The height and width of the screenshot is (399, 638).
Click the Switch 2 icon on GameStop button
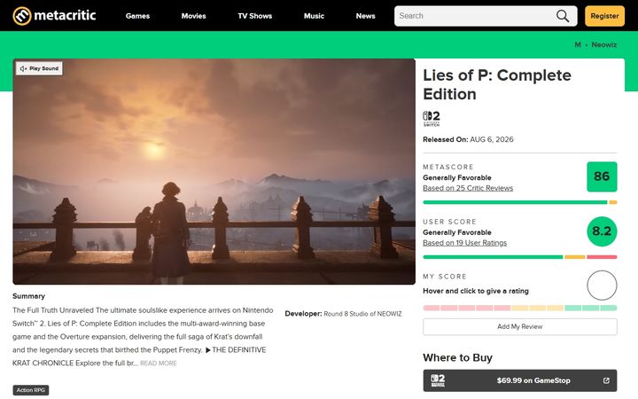click(438, 380)
